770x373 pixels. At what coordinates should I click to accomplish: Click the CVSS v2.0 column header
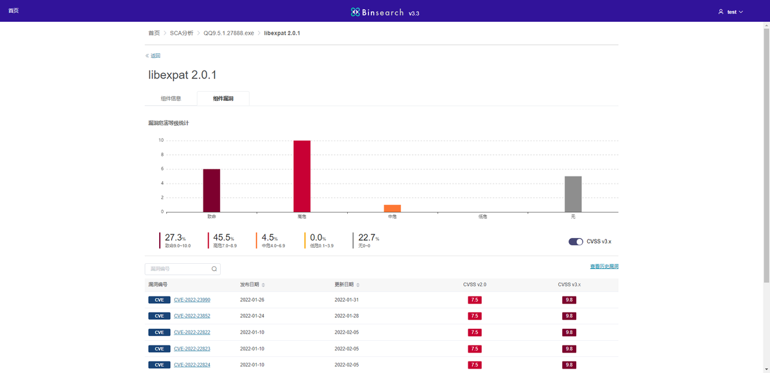click(x=475, y=284)
